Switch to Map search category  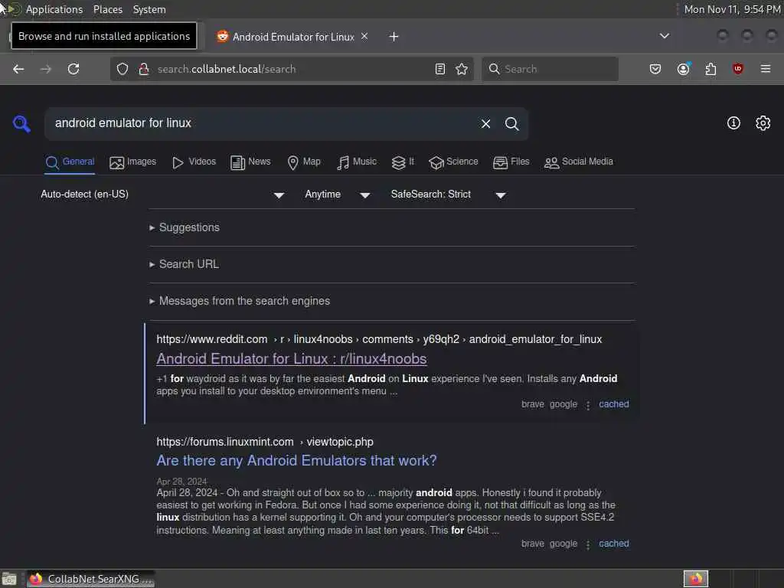click(x=304, y=162)
